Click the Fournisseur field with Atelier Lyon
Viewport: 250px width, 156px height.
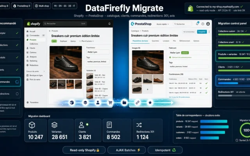click(x=98, y=52)
